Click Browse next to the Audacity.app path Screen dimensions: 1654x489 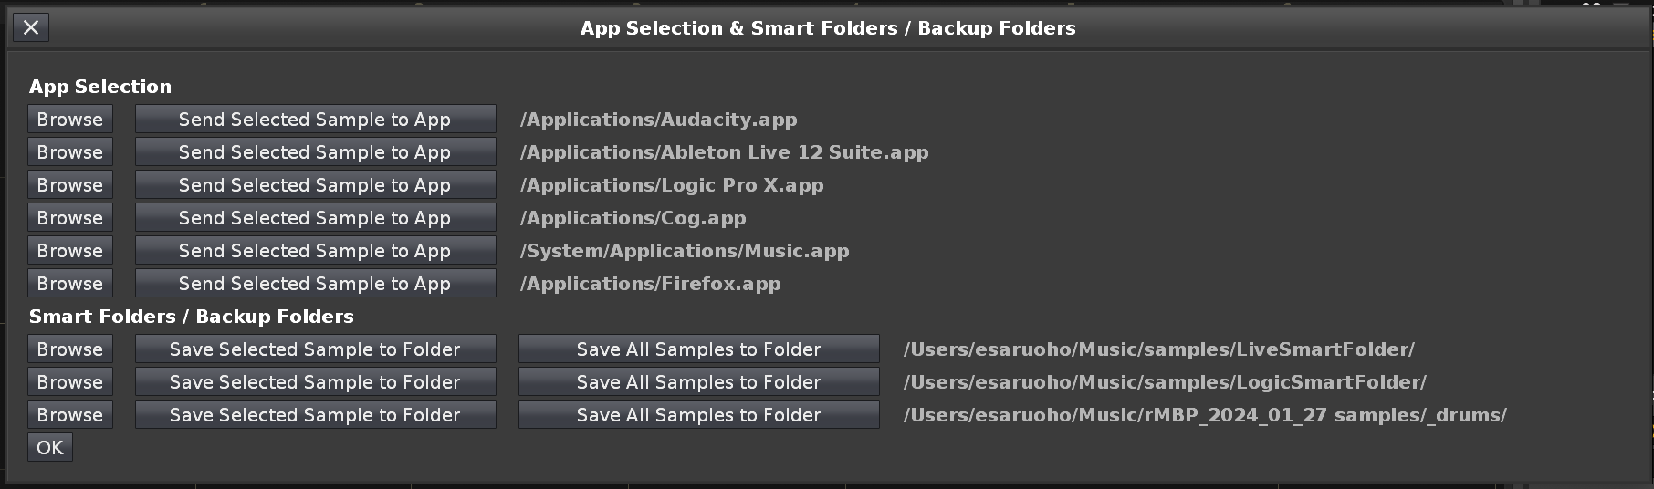pos(70,120)
